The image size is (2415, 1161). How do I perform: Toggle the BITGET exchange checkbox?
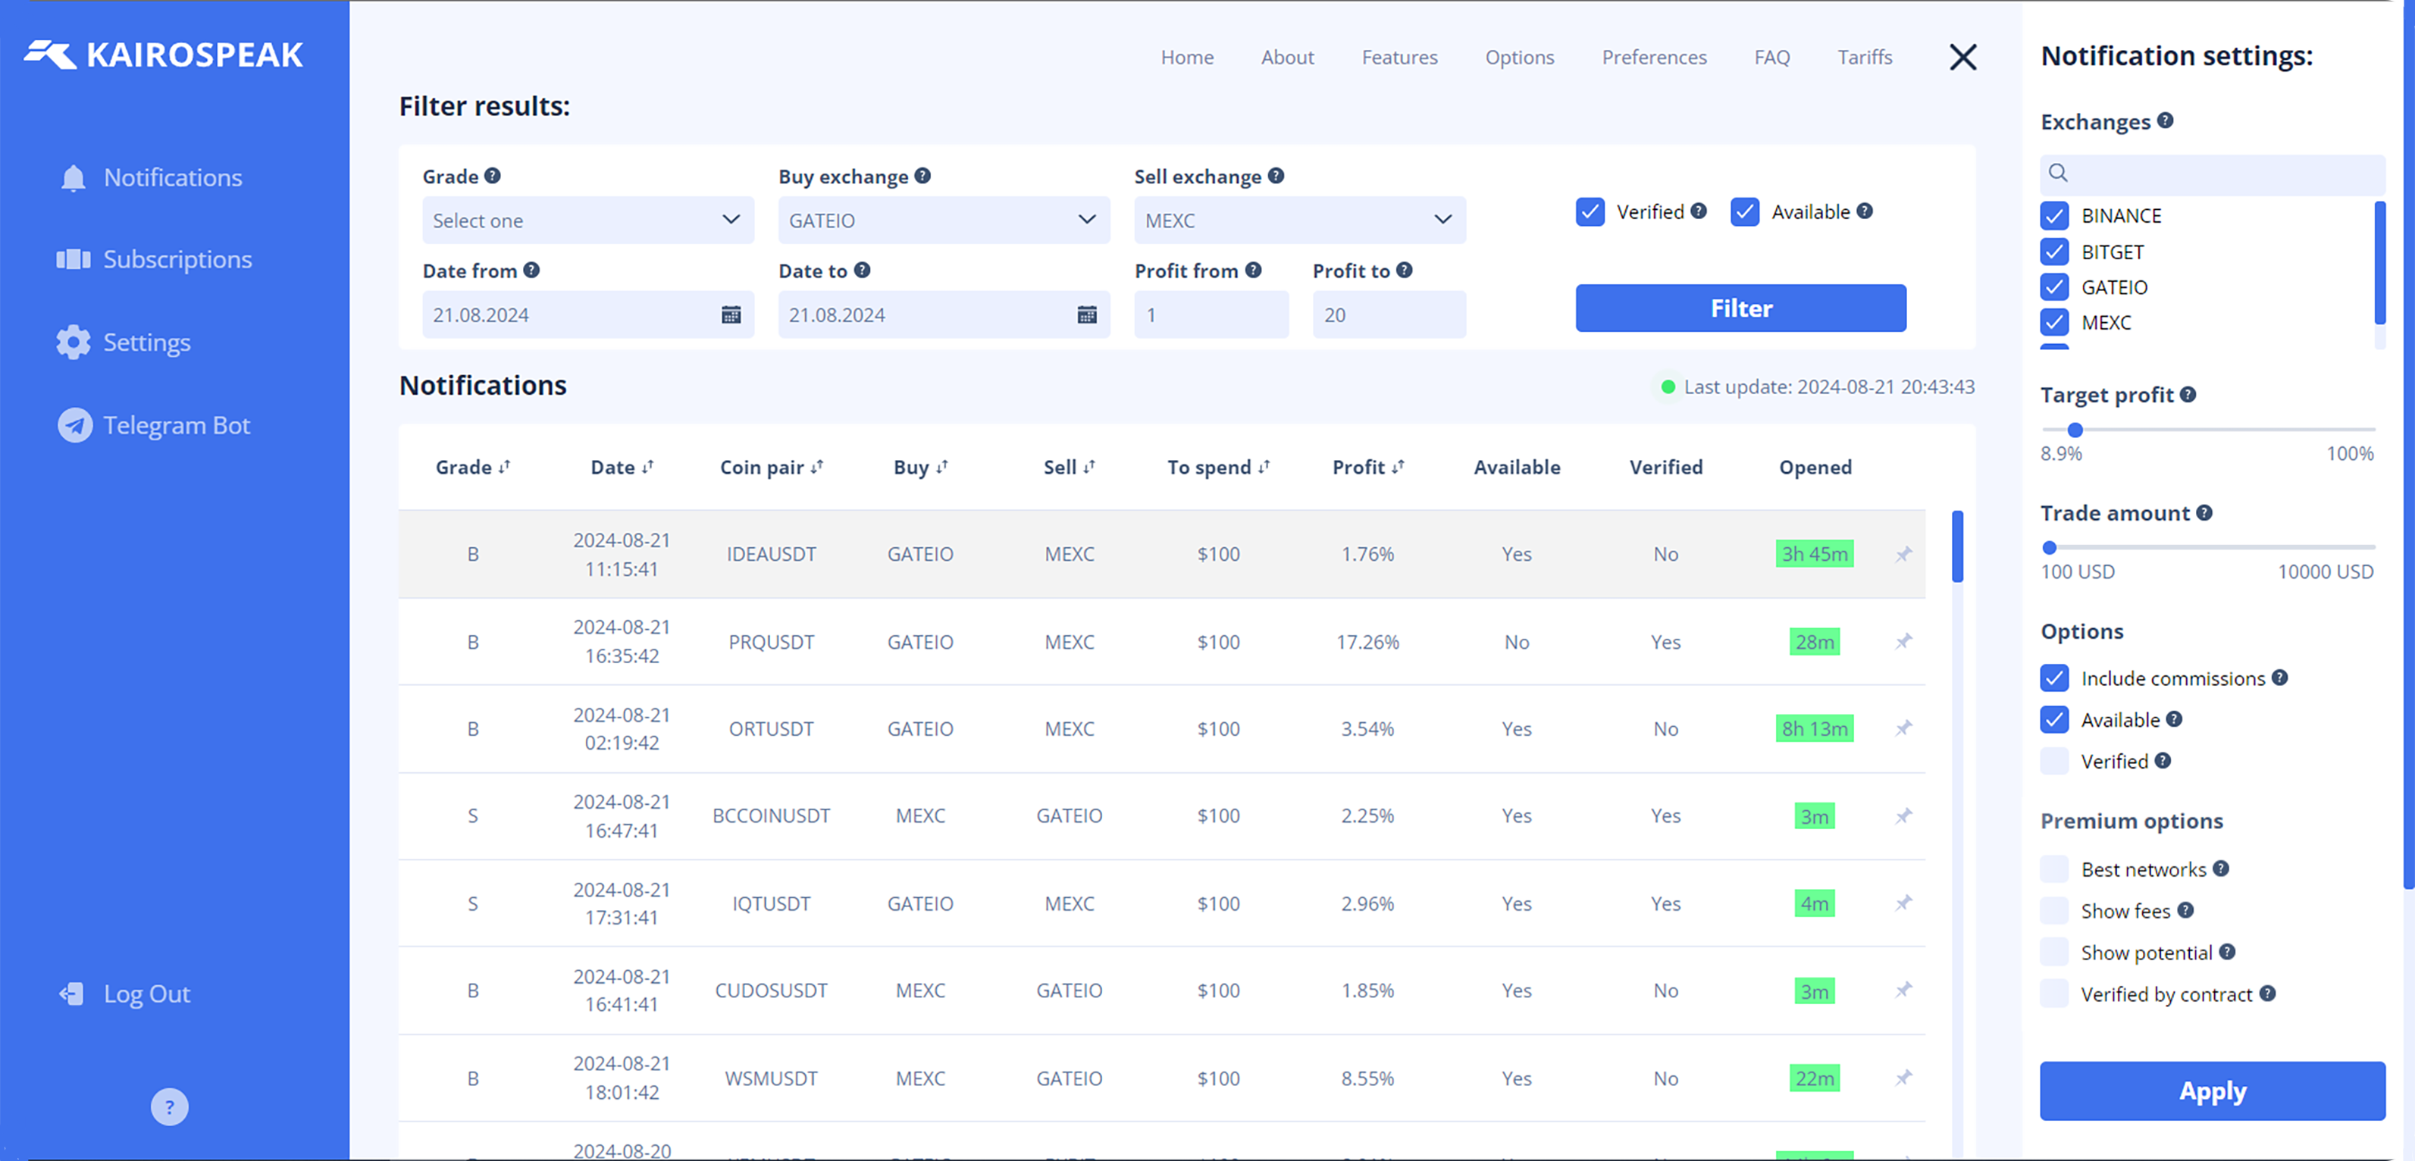pyautogui.click(x=2054, y=252)
